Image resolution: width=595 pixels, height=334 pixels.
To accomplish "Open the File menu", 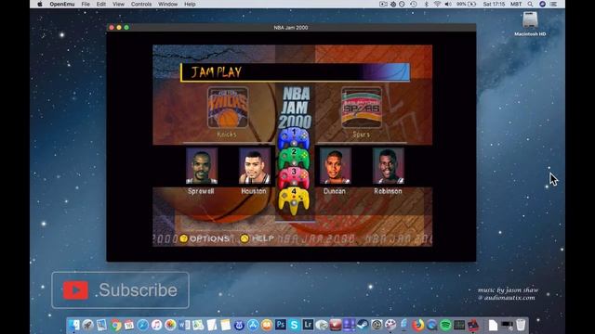I will [86, 4].
